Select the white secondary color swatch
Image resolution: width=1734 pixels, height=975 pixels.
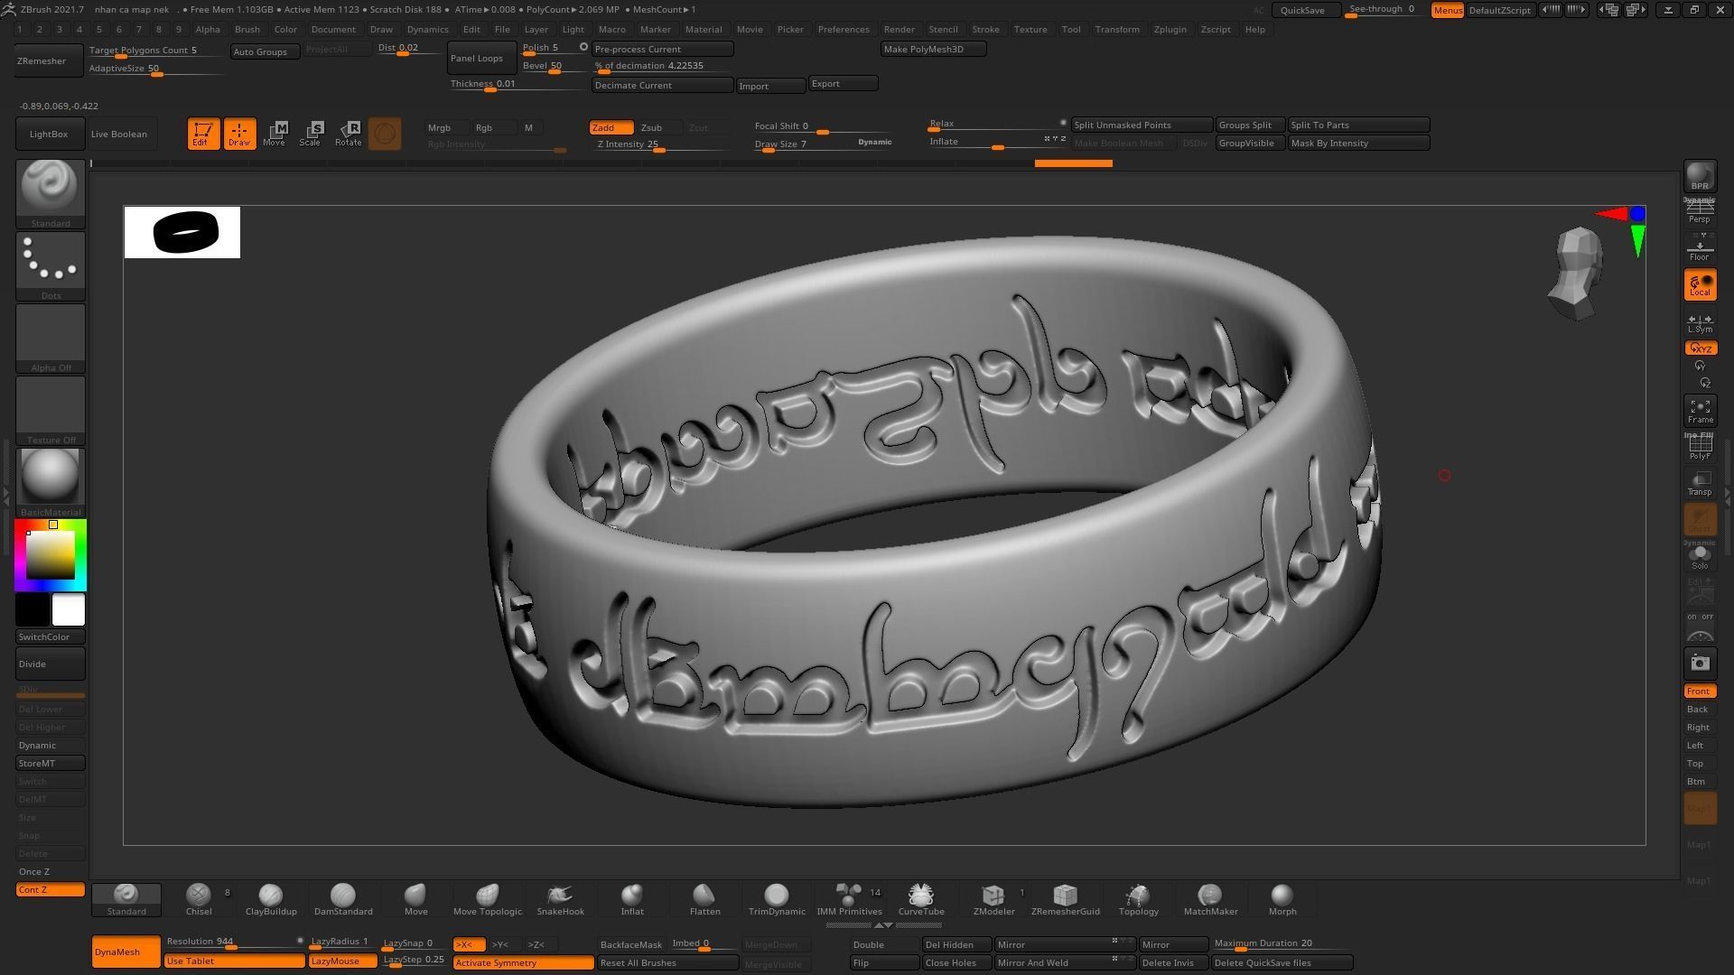[x=69, y=609]
